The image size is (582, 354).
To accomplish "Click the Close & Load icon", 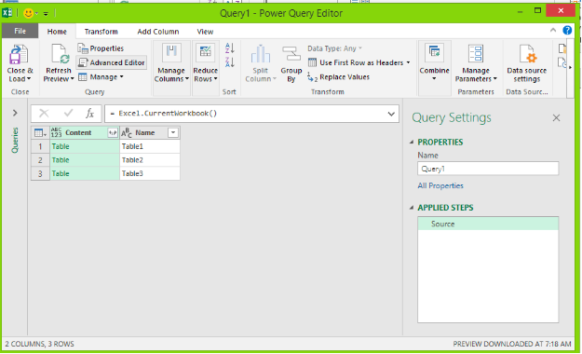I will coord(19,55).
